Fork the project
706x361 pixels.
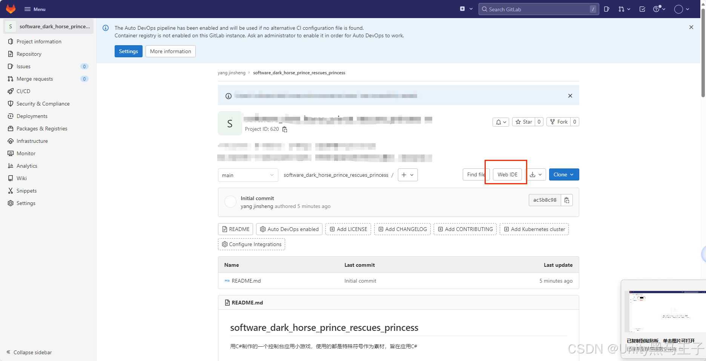(559, 122)
